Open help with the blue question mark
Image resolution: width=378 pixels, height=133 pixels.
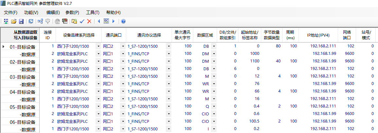click(123, 21)
